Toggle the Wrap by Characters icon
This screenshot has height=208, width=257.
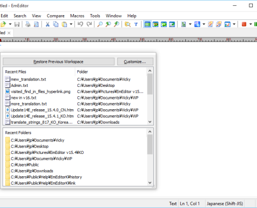[x=155, y=24]
